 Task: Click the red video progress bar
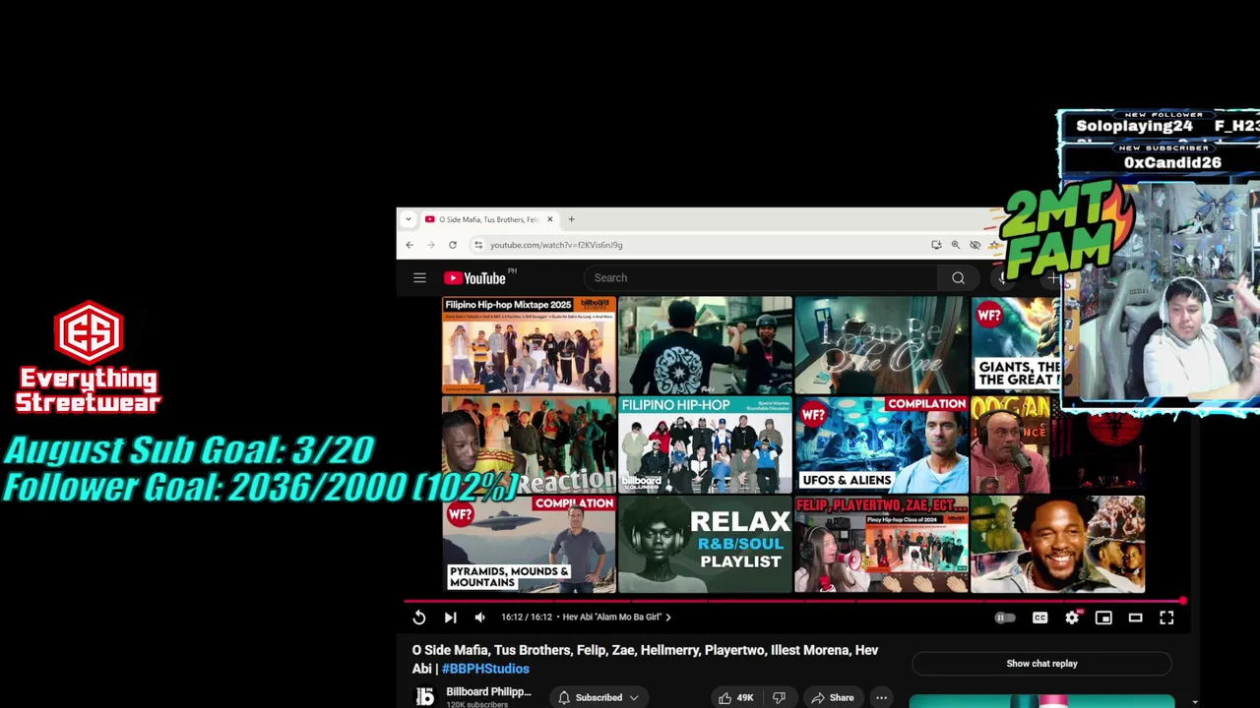click(x=793, y=600)
